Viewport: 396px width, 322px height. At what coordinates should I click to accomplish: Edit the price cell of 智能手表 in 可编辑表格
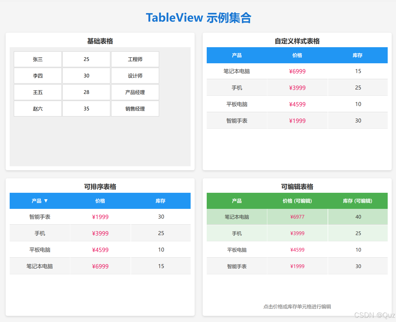pos(297,266)
